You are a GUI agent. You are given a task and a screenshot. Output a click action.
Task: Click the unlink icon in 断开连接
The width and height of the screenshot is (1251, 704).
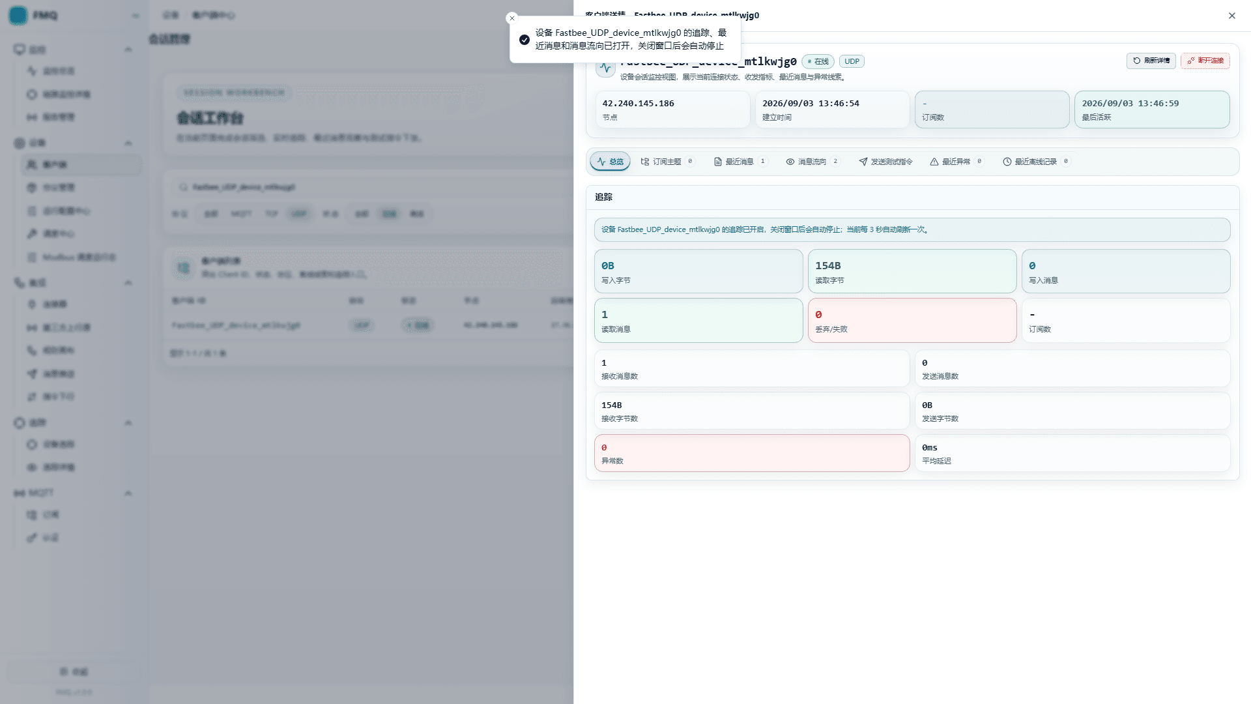click(1191, 61)
